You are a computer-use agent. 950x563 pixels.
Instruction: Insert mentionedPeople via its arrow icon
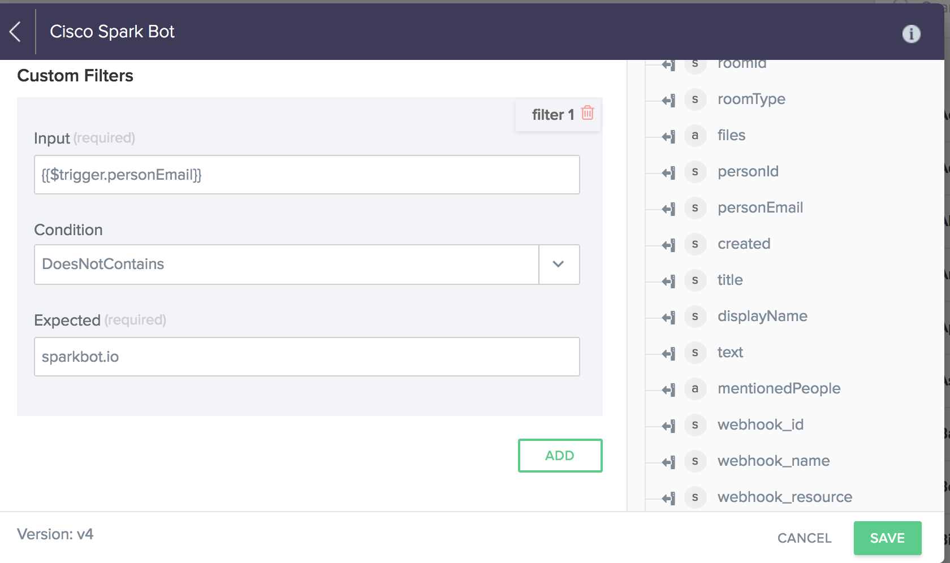pos(669,390)
